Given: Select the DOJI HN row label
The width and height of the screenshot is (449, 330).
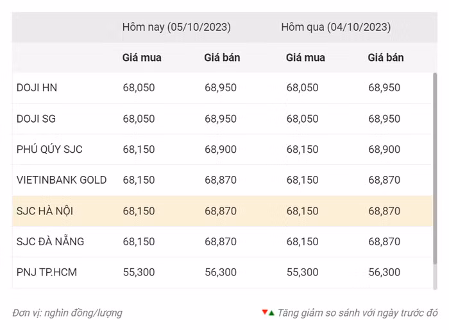Looking at the screenshot, I should pyautogui.click(x=37, y=88).
